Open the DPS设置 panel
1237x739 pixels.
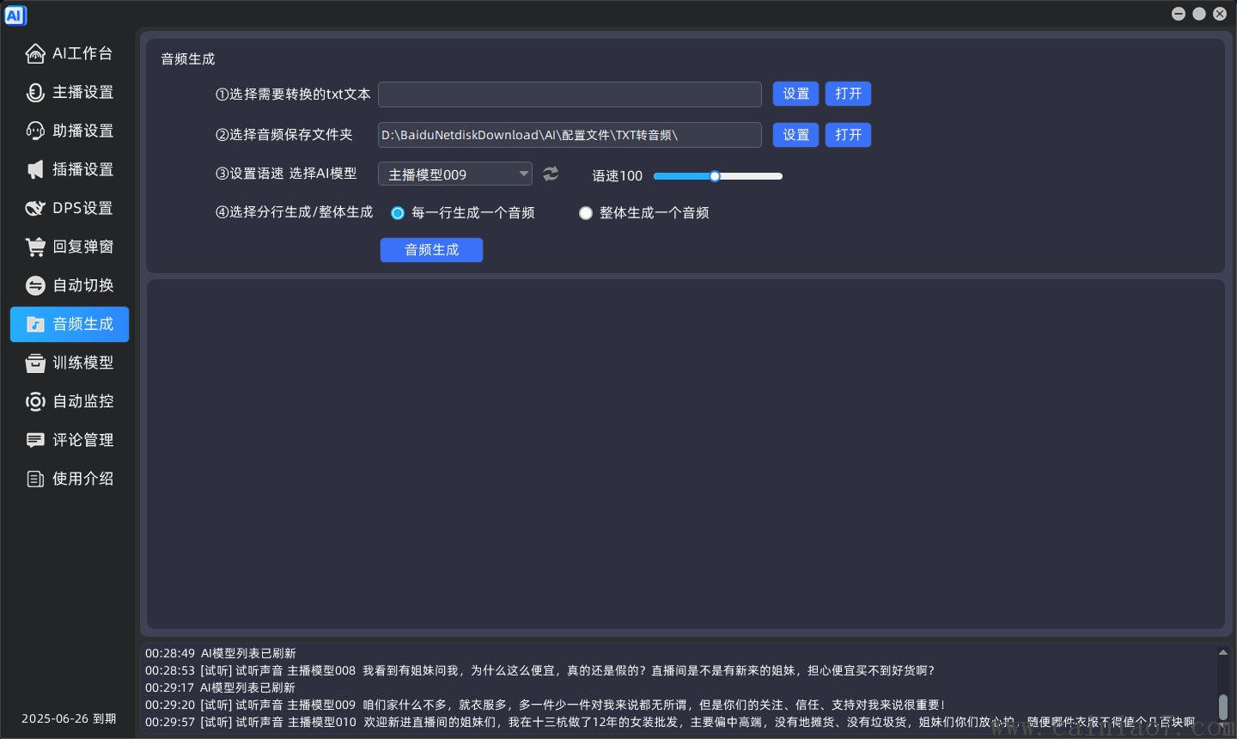coord(69,207)
